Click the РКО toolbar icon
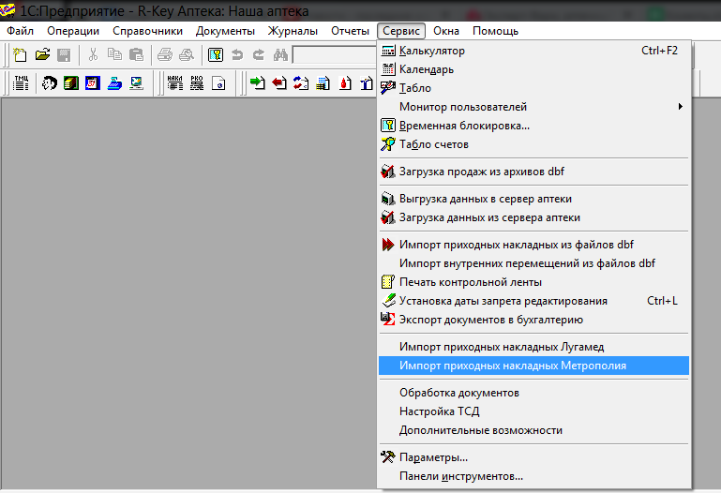Viewport: 721px width, 493px height. coord(196,83)
